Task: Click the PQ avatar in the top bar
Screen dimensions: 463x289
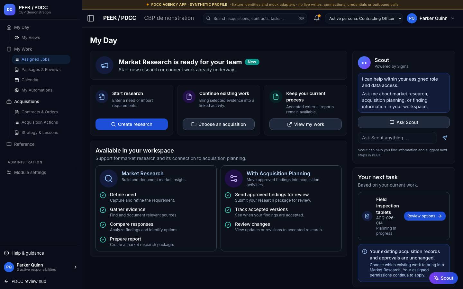Action: 412,18
